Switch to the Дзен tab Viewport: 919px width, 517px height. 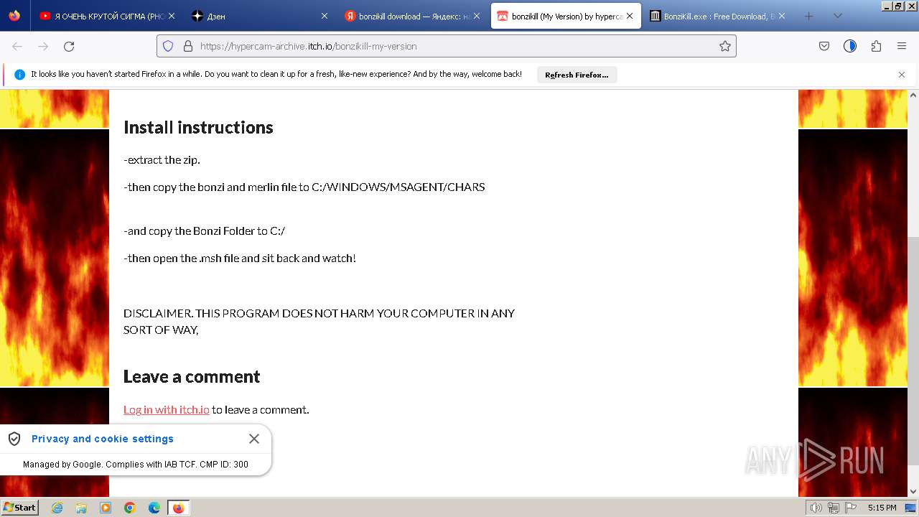click(x=260, y=16)
